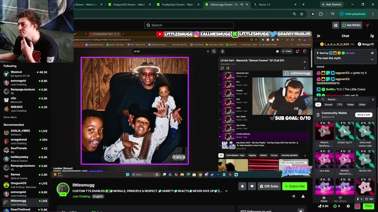Open the Kick dashboard layout icon
The image size is (378, 212).
coord(335,25)
